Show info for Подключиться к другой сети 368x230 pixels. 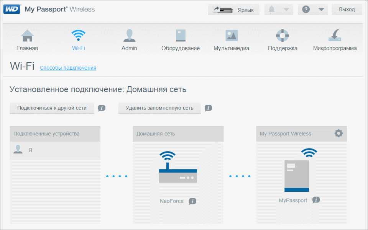coord(102,108)
